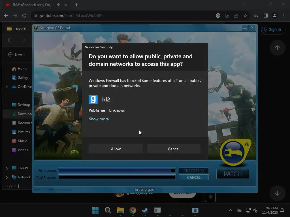The width and height of the screenshot is (290, 217).
Task: Click the install app icon in address bar
Action: coord(227,16)
